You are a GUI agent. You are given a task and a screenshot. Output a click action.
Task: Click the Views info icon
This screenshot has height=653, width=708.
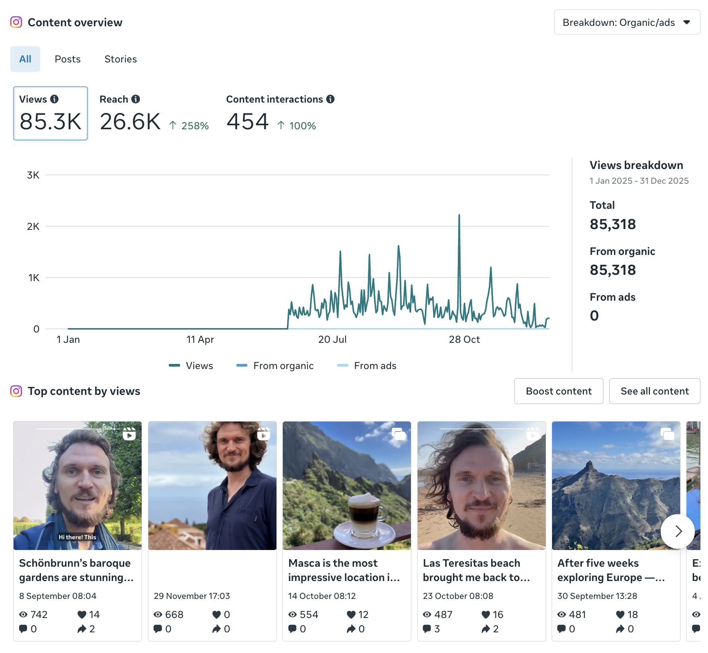tap(54, 99)
